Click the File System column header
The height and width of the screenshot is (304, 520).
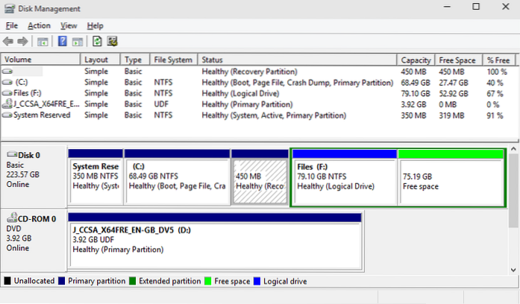pos(175,60)
